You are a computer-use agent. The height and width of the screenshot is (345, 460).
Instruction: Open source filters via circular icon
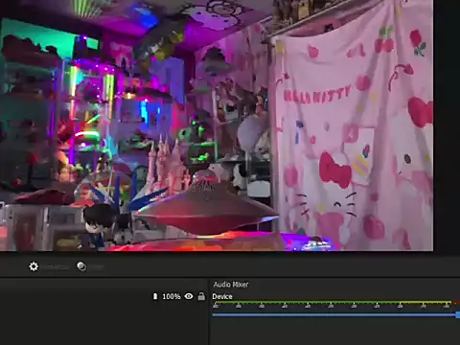click(81, 266)
